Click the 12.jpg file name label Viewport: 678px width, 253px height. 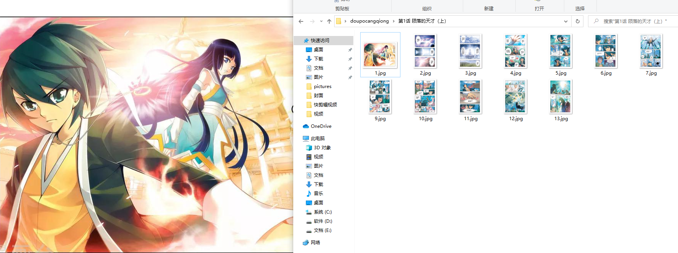click(x=516, y=119)
